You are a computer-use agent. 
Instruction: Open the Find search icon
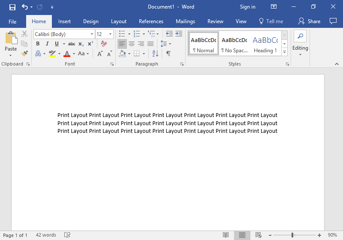click(x=300, y=36)
